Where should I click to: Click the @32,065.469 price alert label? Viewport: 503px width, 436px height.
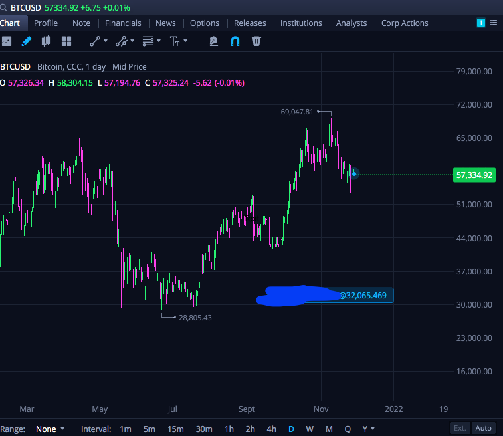tap(363, 296)
